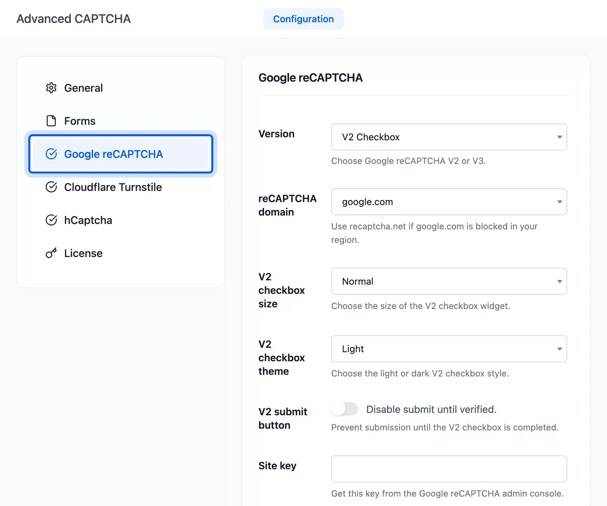Open the V2 checkbox theme dropdown
Screen dimensions: 607x506
pyautogui.click(x=449, y=349)
